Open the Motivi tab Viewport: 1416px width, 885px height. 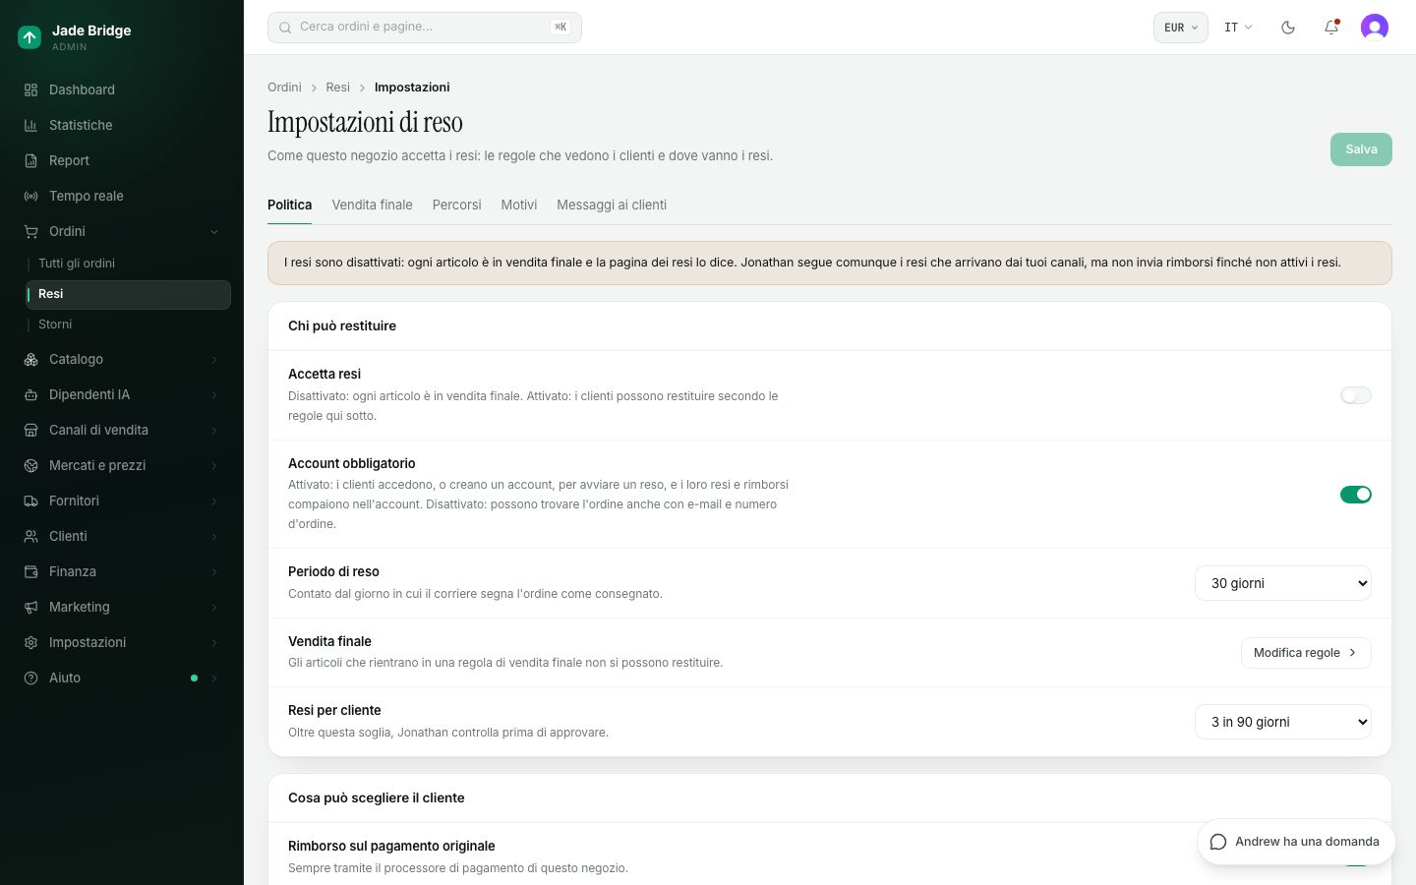518,205
